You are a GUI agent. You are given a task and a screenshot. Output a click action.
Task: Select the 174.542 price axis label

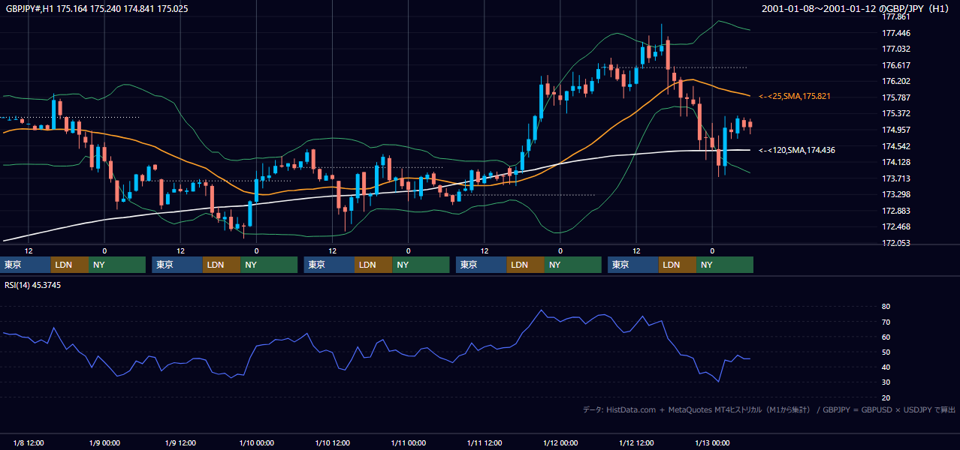coord(895,146)
